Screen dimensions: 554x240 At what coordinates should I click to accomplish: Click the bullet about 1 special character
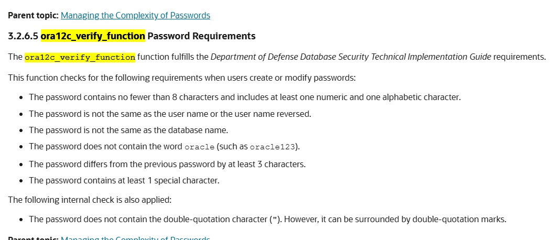click(124, 181)
